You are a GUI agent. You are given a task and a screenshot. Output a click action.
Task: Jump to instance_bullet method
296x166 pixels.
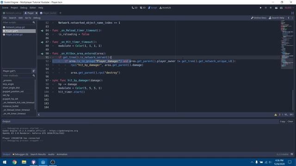tap(11, 106)
